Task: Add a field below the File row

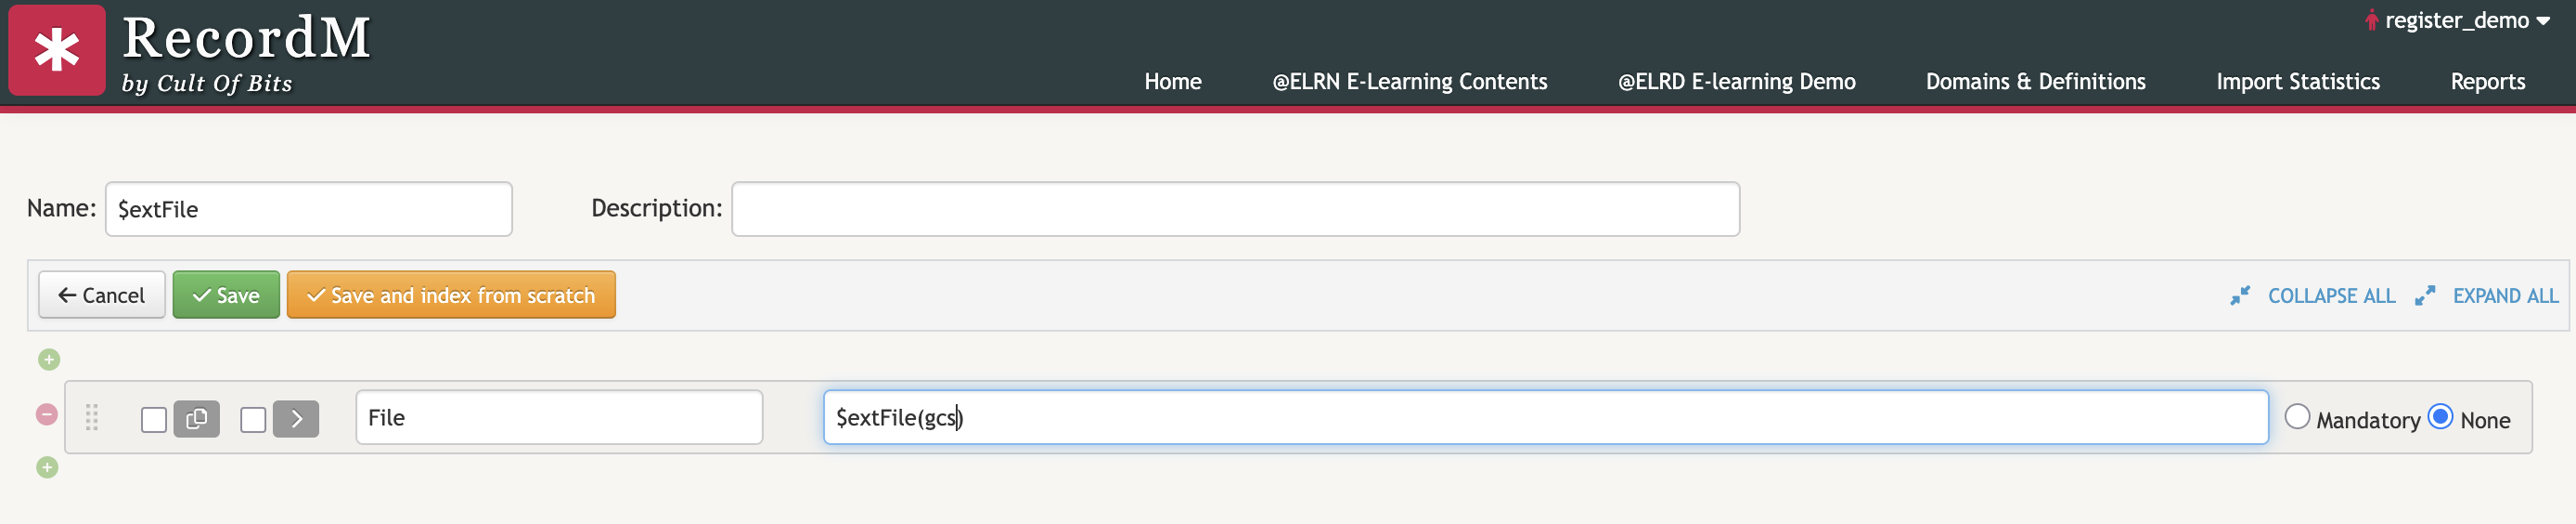Action: click(x=47, y=468)
